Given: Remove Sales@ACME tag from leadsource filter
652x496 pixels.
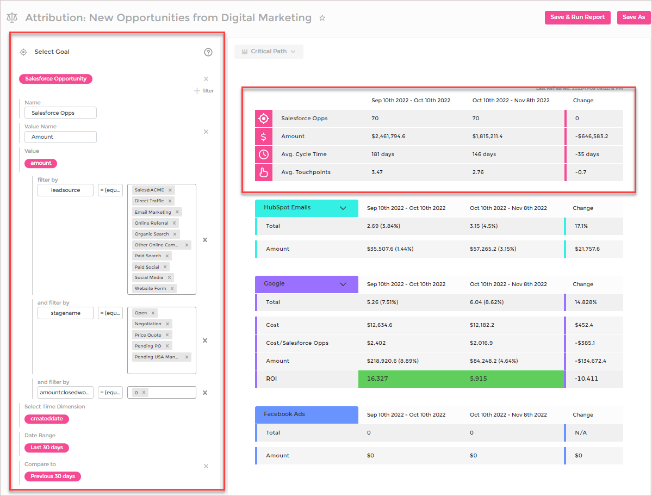Looking at the screenshot, I should tap(170, 190).
